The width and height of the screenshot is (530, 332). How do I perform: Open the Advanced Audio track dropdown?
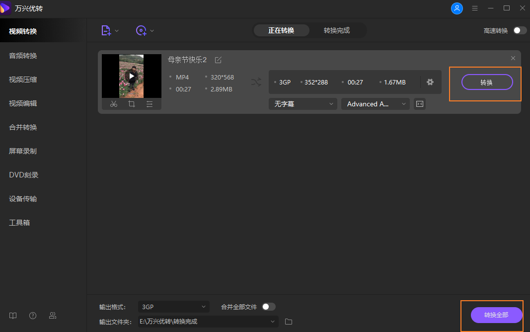[375, 104]
